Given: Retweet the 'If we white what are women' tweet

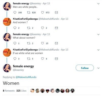Looking at the screenshot, I should click(x=29, y=59).
